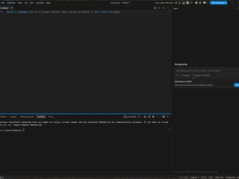Image resolution: width=239 pixels, height=179 pixels.
Task: Click Spaces: 4 indentation status item
Action: point(195,177)
